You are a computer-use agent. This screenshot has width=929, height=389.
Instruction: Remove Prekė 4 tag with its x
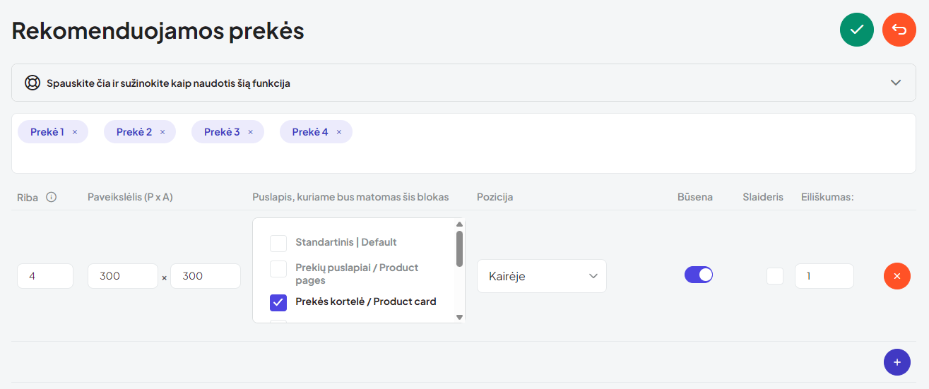(338, 132)
